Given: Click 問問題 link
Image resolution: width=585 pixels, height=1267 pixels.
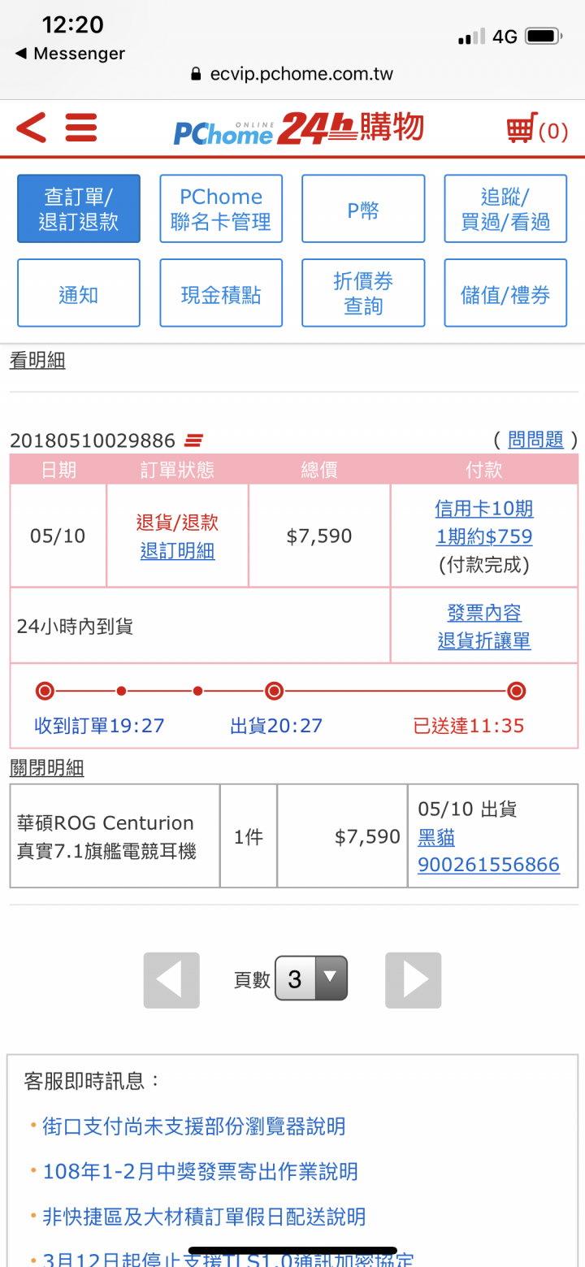Looking at the screenshot, I should (535, 440).
